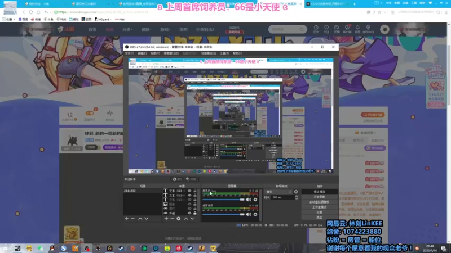Add a new scene in OBS Scenes panel

tap(126, 219)
